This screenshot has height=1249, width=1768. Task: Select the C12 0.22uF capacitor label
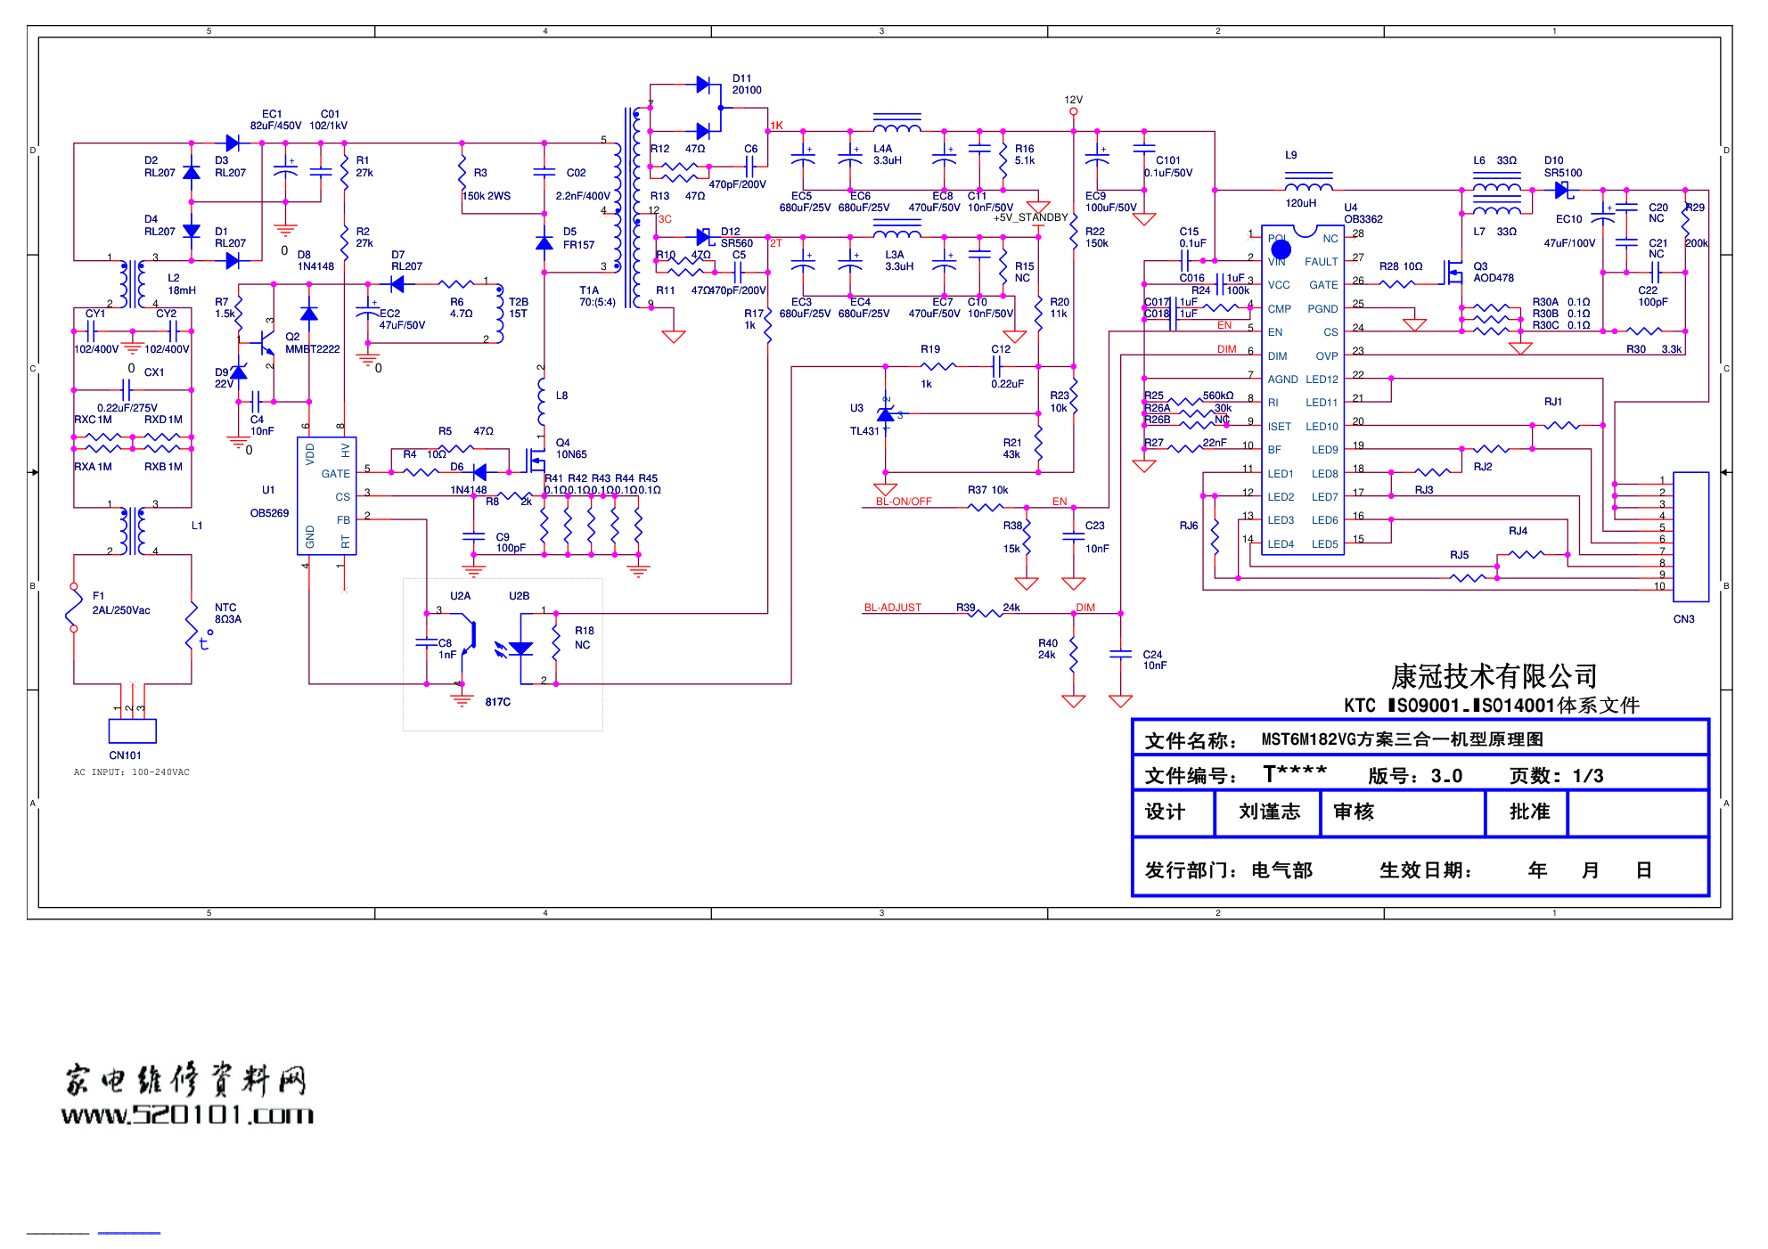tap(1007, 366)
